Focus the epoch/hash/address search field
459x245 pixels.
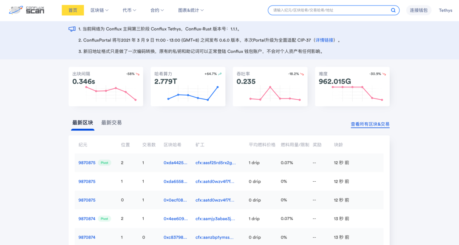[329, 10]
